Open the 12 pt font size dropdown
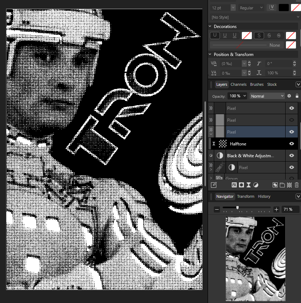This screenshot has height=303, width=301. [x=233, y=8]
